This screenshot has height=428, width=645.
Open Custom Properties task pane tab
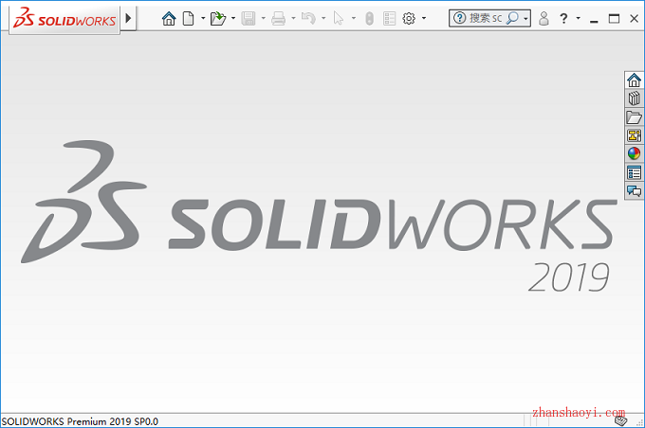(634, 172)
